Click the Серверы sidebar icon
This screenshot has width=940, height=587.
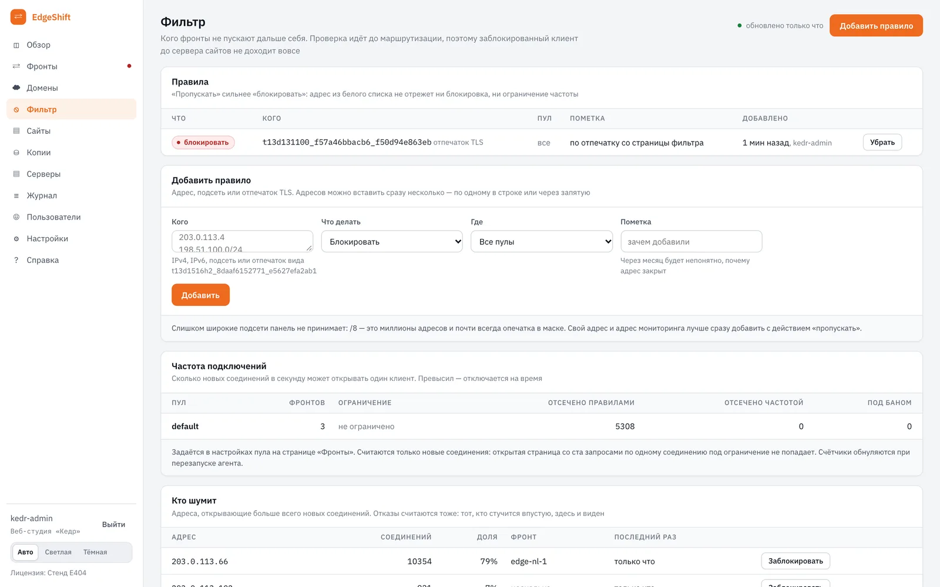(x=16, y=174)
